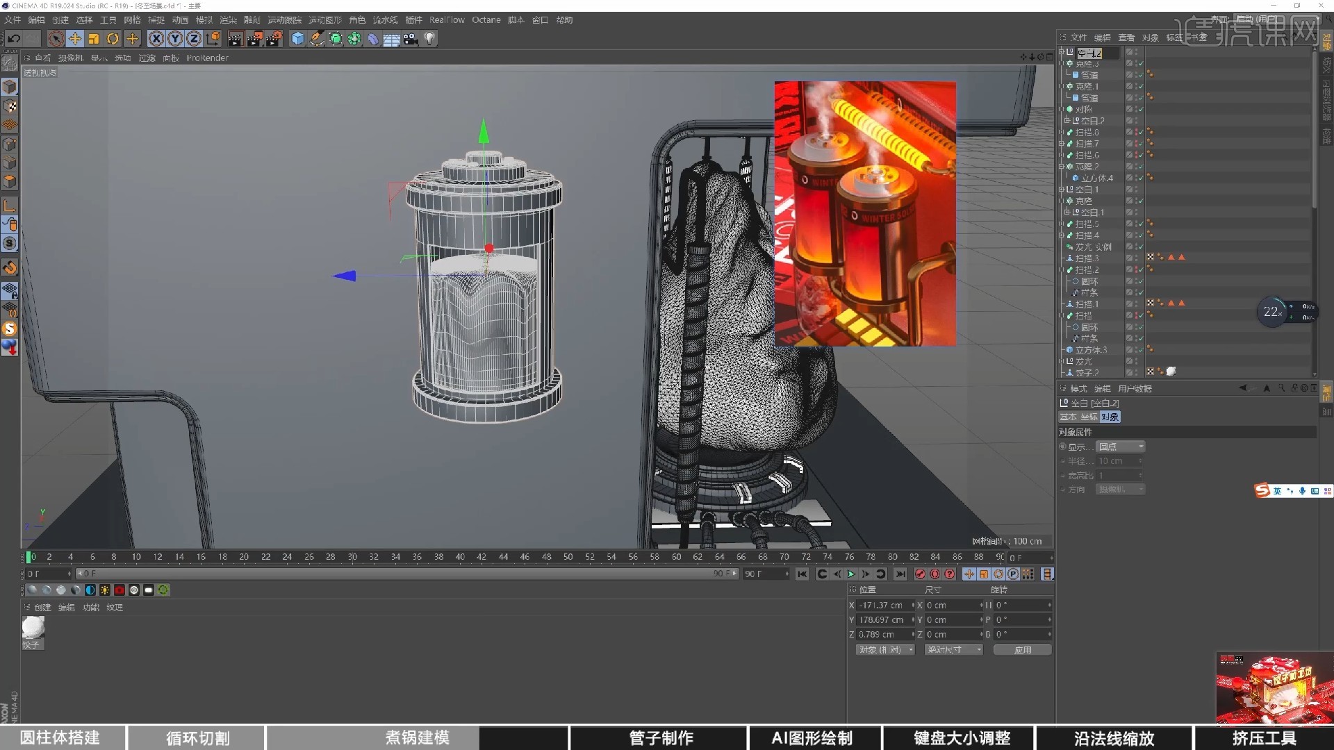The width and height of the screenshot is (1334, 750).
Task: Click the Y position input field
Action: point(884,620)
